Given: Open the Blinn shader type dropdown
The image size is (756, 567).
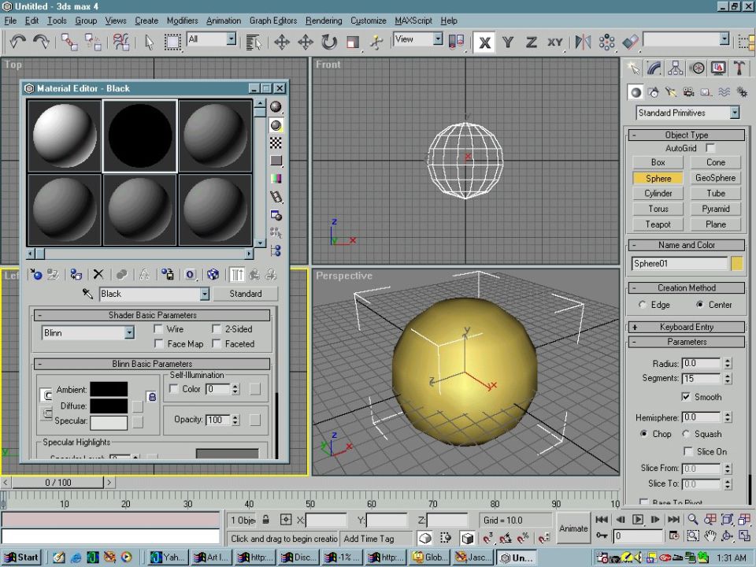Looking at the screenshot, I should tap(129, 332).
